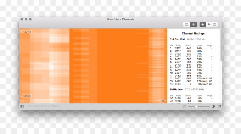Select channel 9 row with freq 2452
Screen dimensions: 241x134
tap(191, 70)
